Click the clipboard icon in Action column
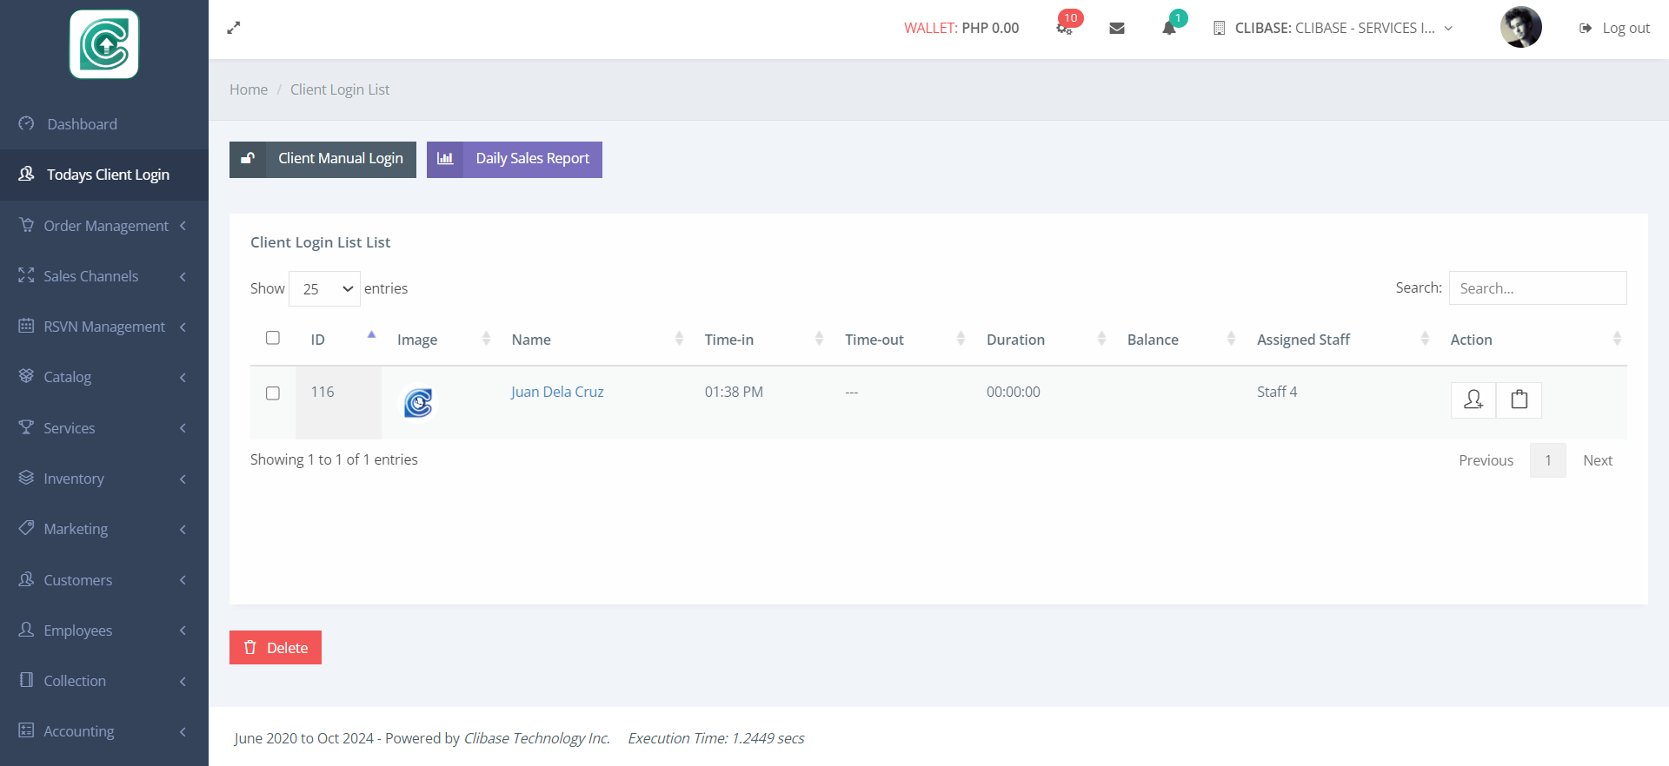Viewport: 1669px width, 766px height. click(x=1519, y=400)
